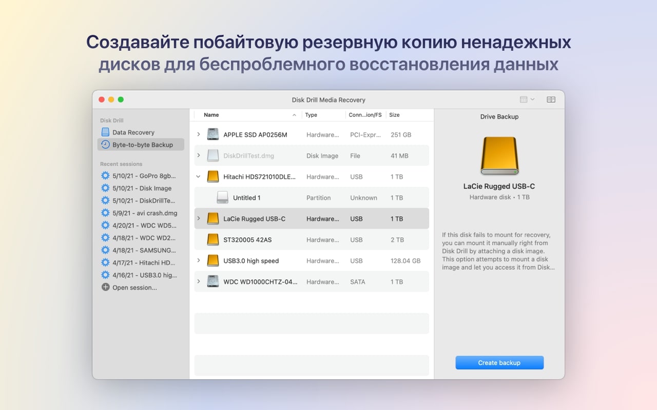Viewport: 657px width, 410px height.
Task: Sort the list by the Size column
Action: (394, 115)
